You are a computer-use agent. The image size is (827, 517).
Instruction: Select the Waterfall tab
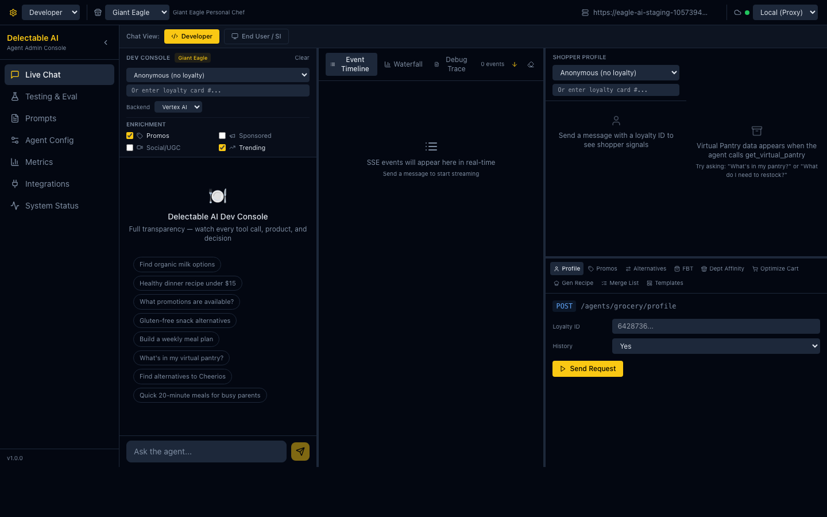(404, 64)
